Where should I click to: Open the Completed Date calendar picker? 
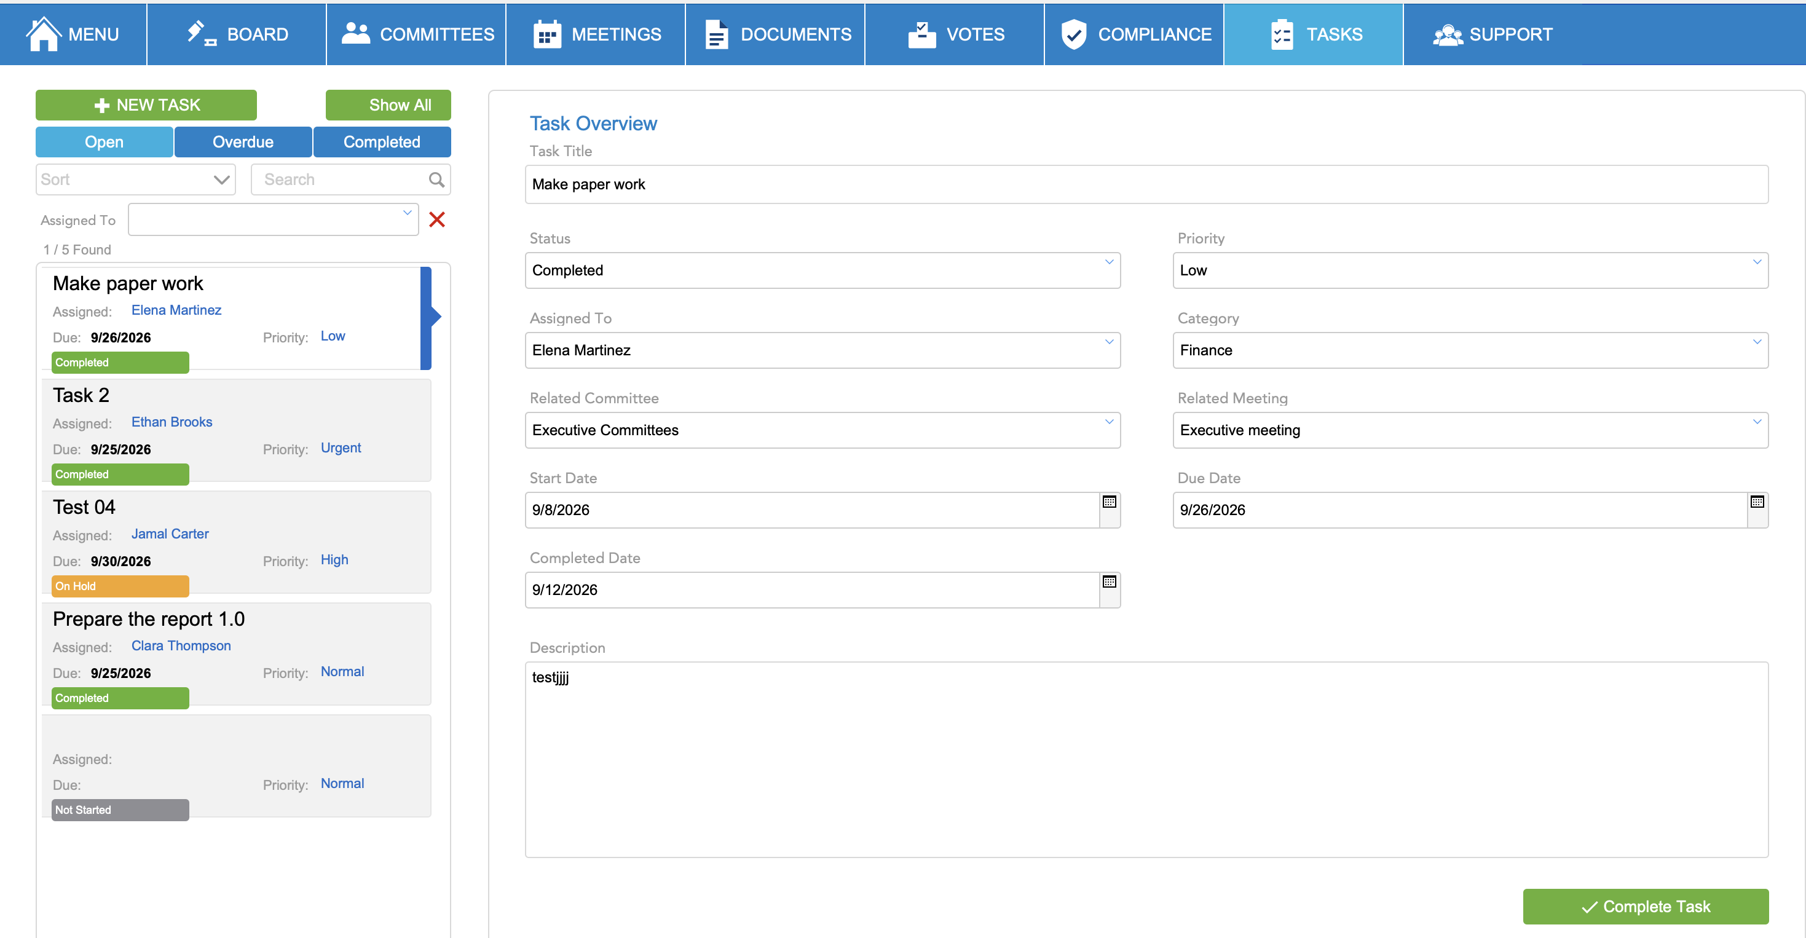pos(1109,582)
